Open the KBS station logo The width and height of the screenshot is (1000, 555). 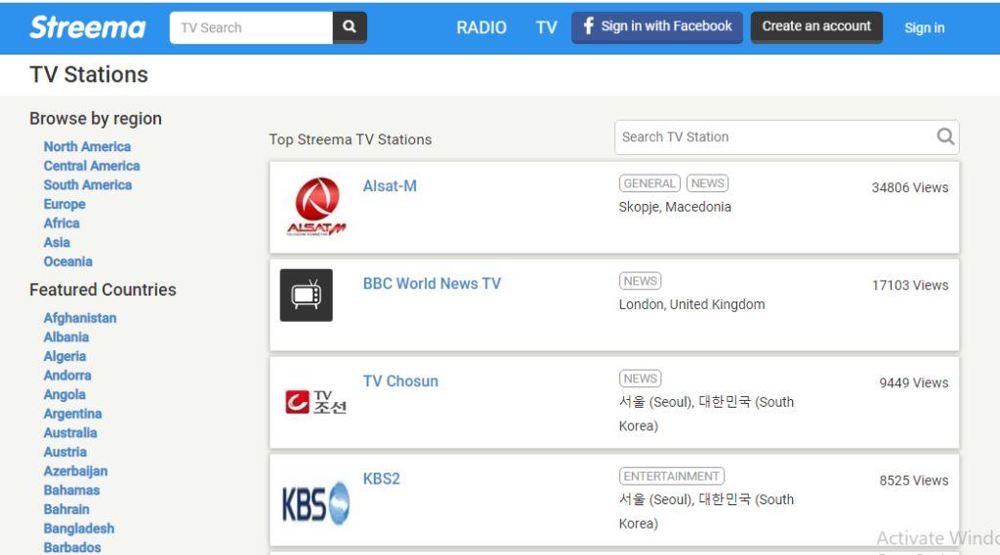[315, 502]
